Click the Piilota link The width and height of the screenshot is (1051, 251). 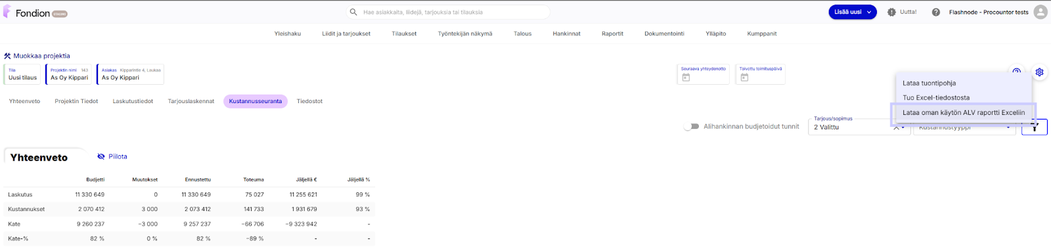coord(118,156)
